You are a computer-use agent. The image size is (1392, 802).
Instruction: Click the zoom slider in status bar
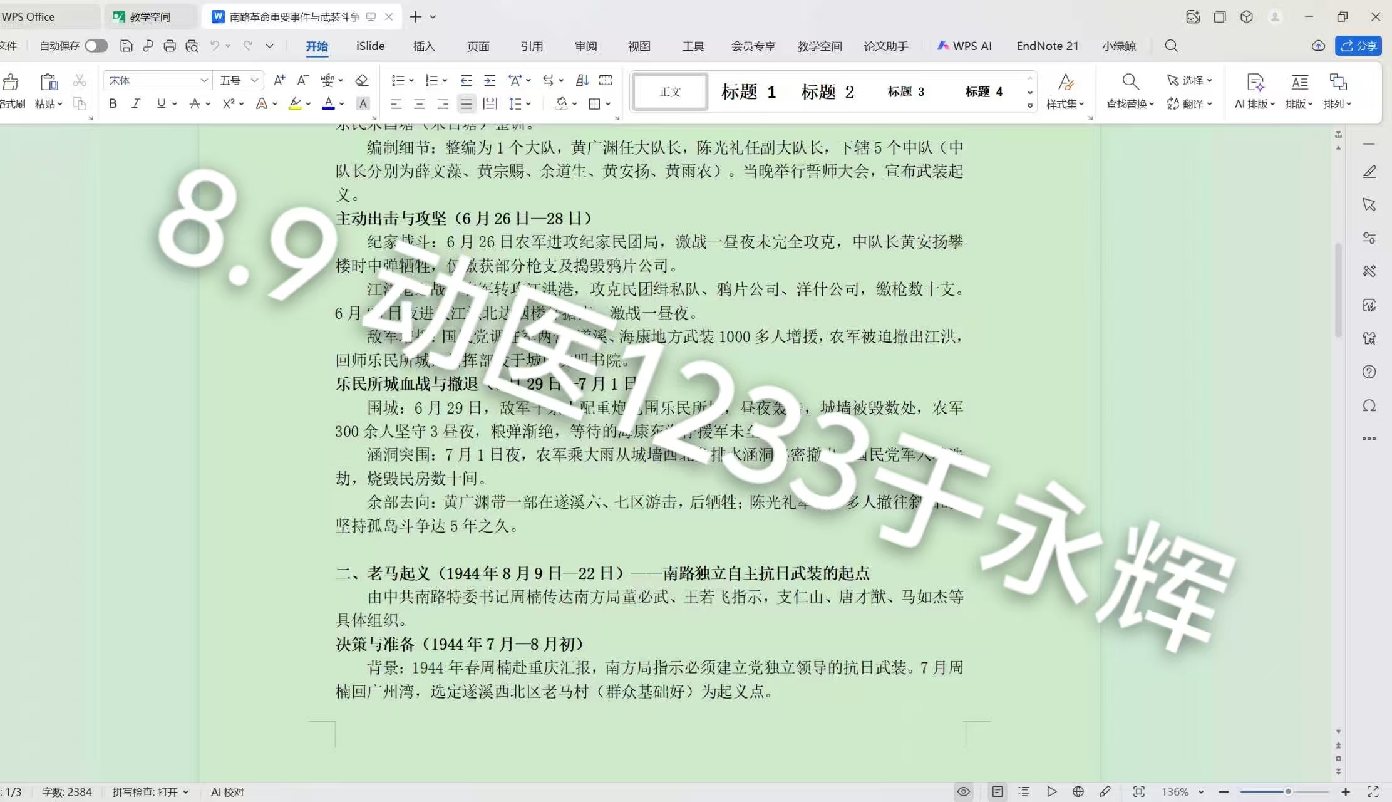pos(1284,792)
